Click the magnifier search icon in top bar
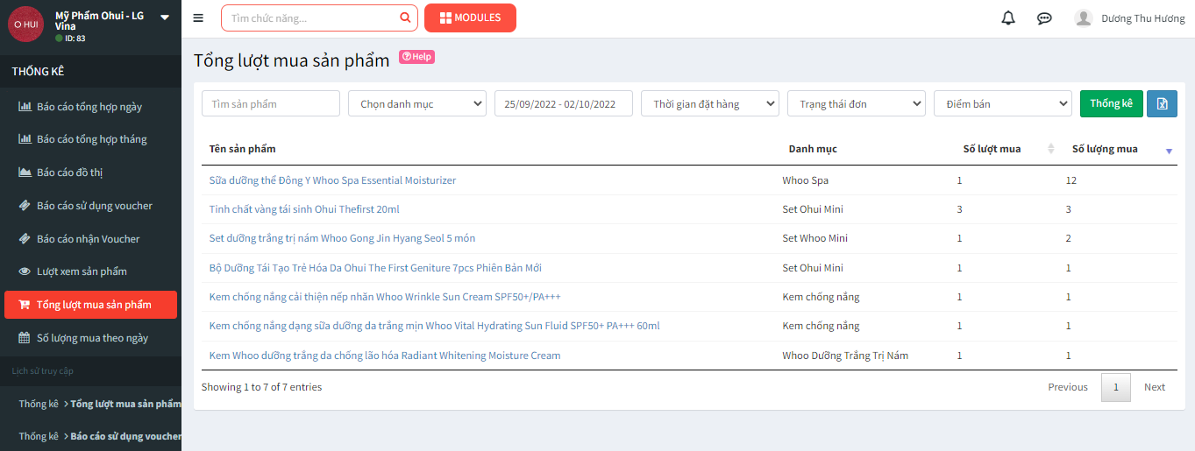The height and width of the screenshot is (451, 1195). coord(404,18)
